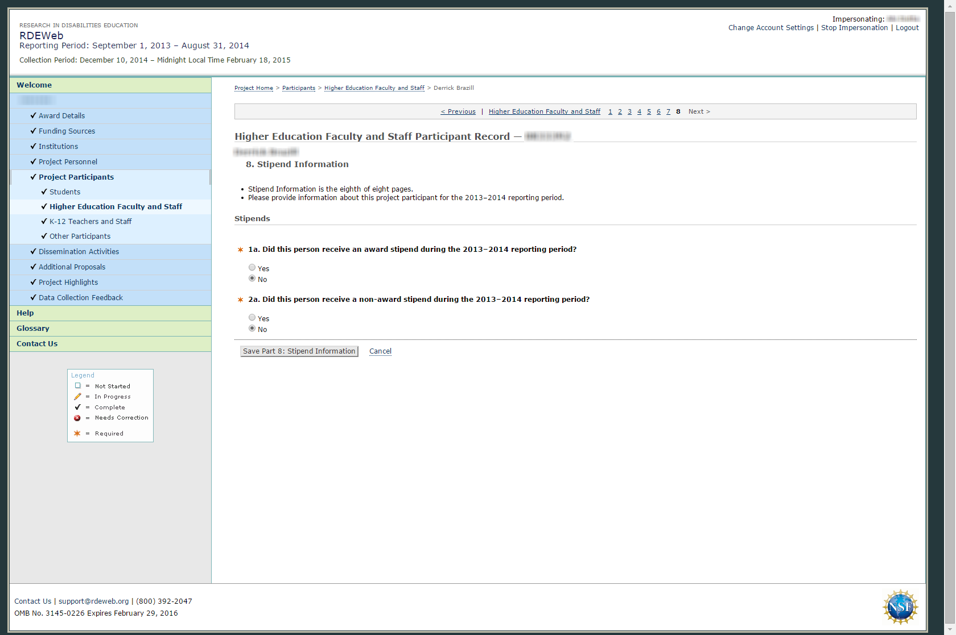Click the checkmark icon beside Dissemination Activities
This screenshot has width=956, height=635.
point(33,251)
